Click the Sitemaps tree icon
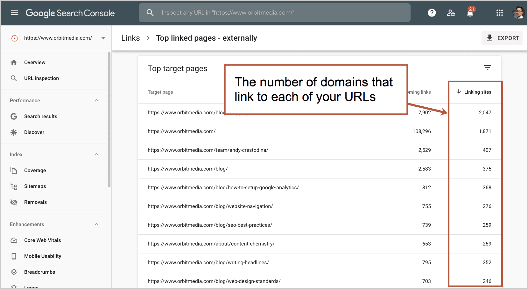The image size is (528, 289). pos(14,186)
